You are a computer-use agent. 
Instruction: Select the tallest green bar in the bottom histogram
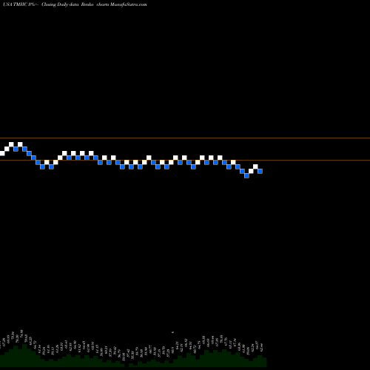(x=24, y=355)
